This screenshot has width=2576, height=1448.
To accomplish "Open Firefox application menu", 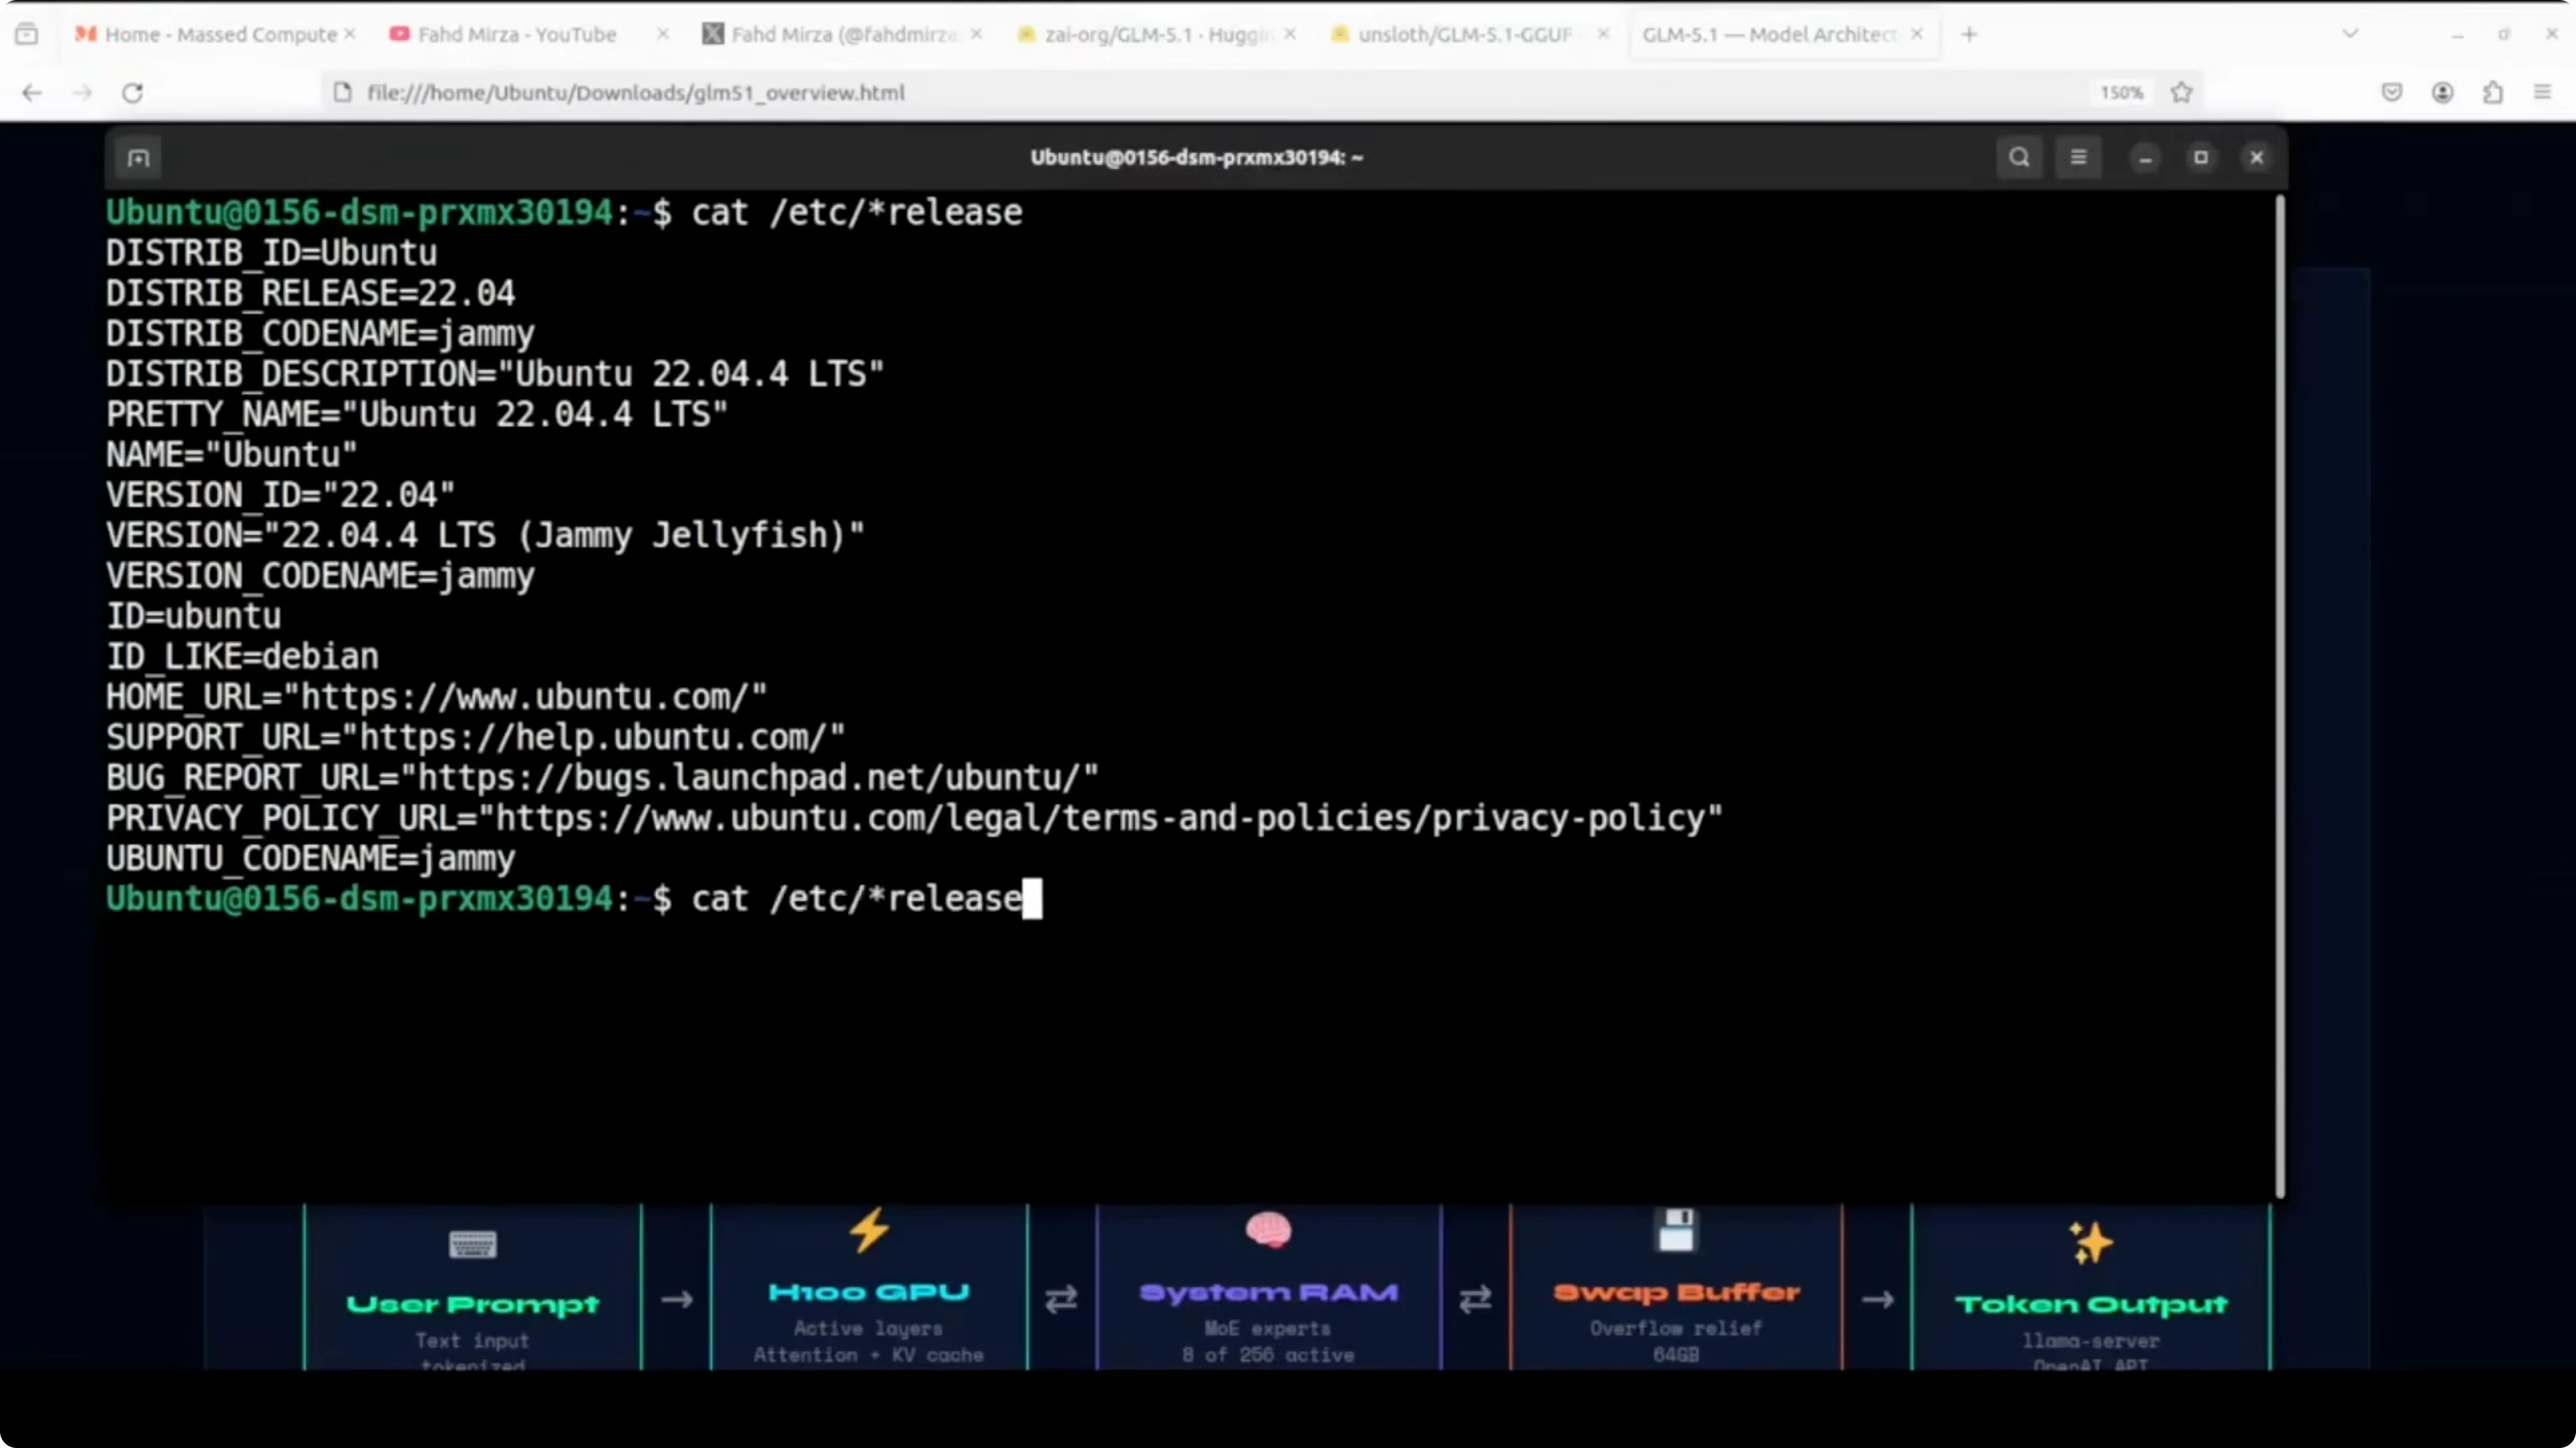I will tap(2543, 93).
